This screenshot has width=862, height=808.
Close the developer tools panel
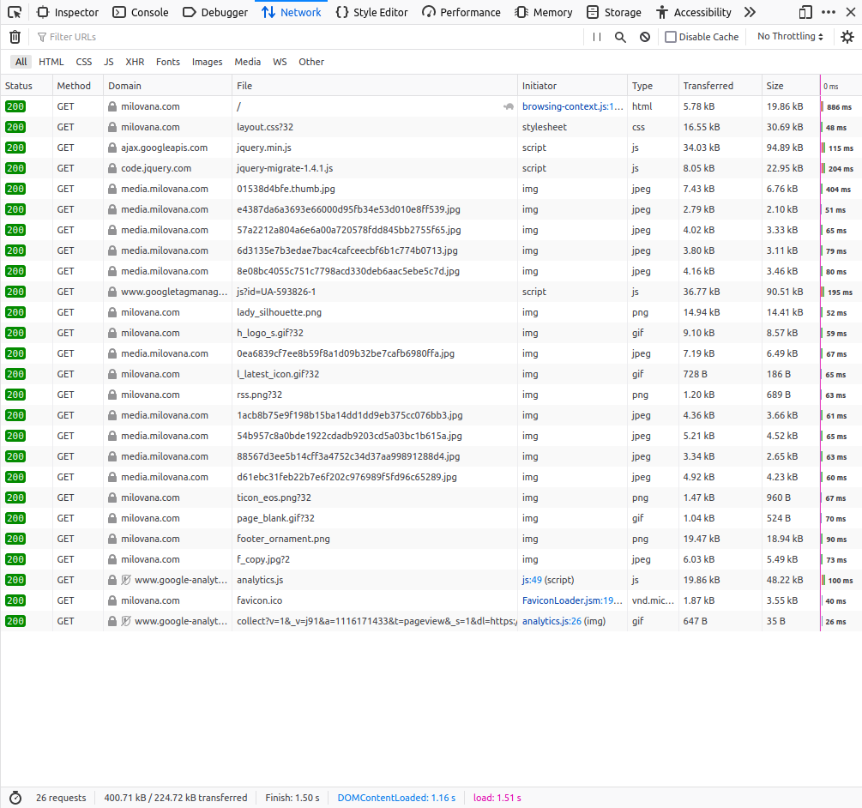851,12
